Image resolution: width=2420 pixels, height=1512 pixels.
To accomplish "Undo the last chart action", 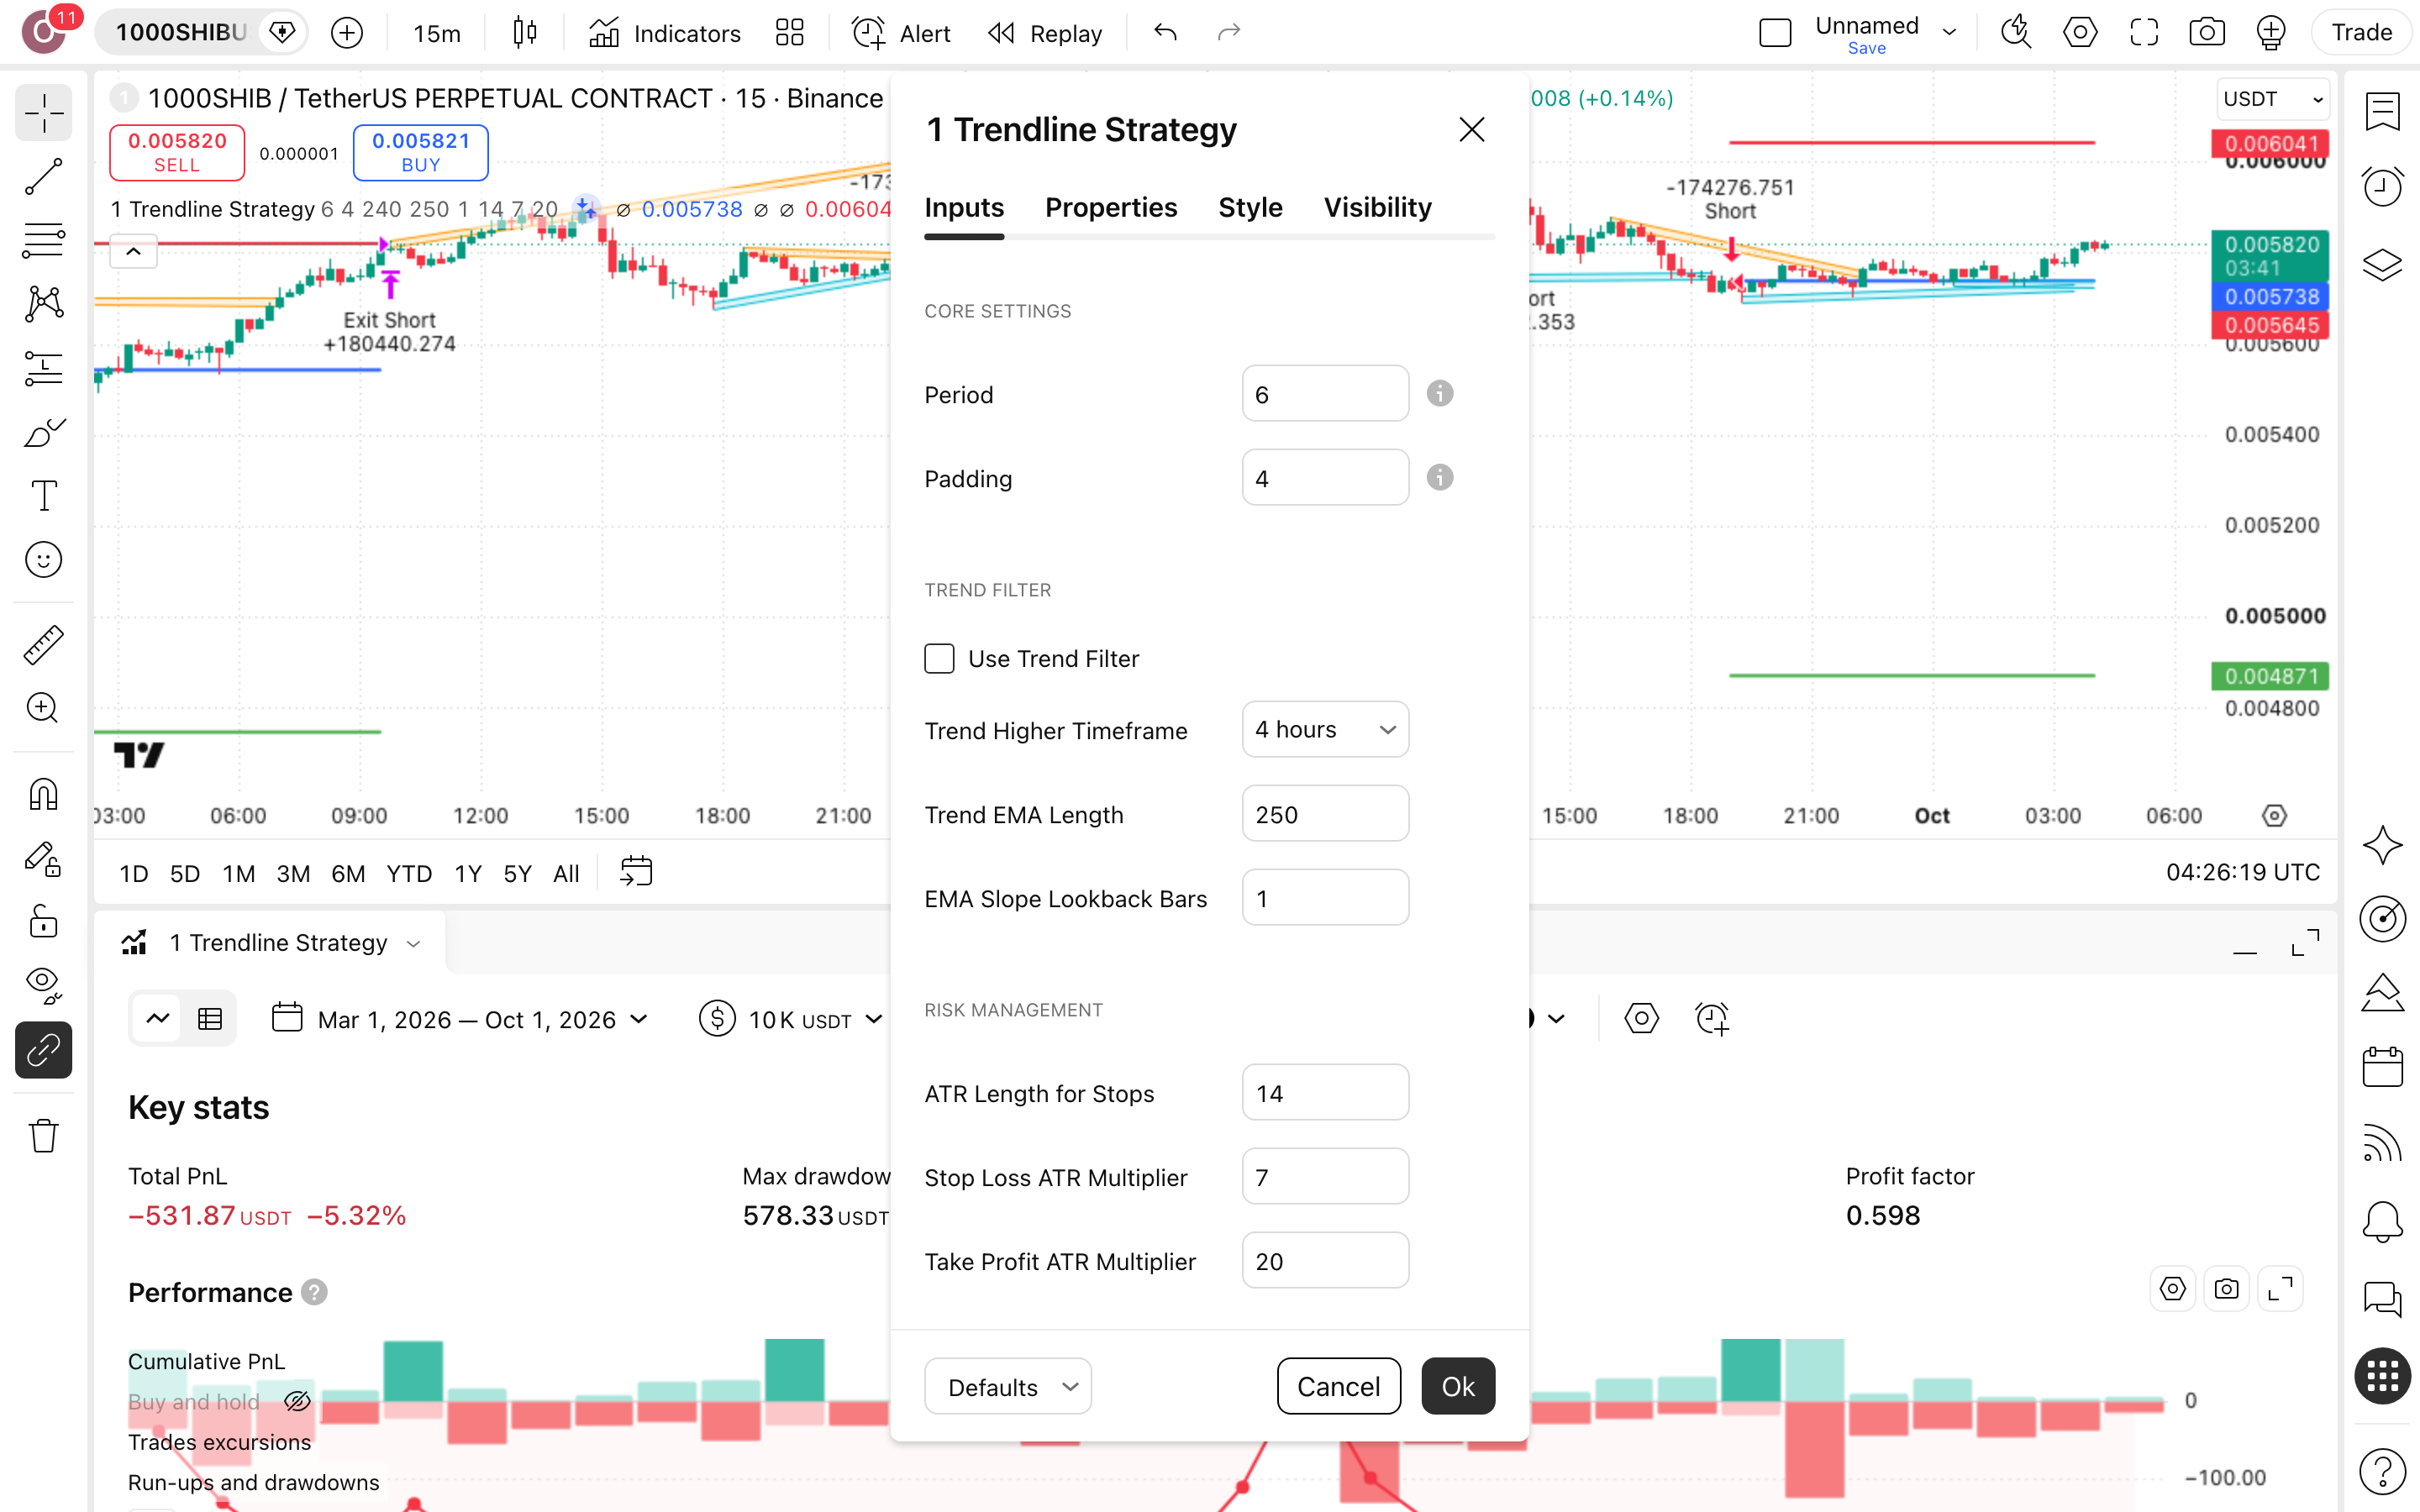I will (1165, 33).
